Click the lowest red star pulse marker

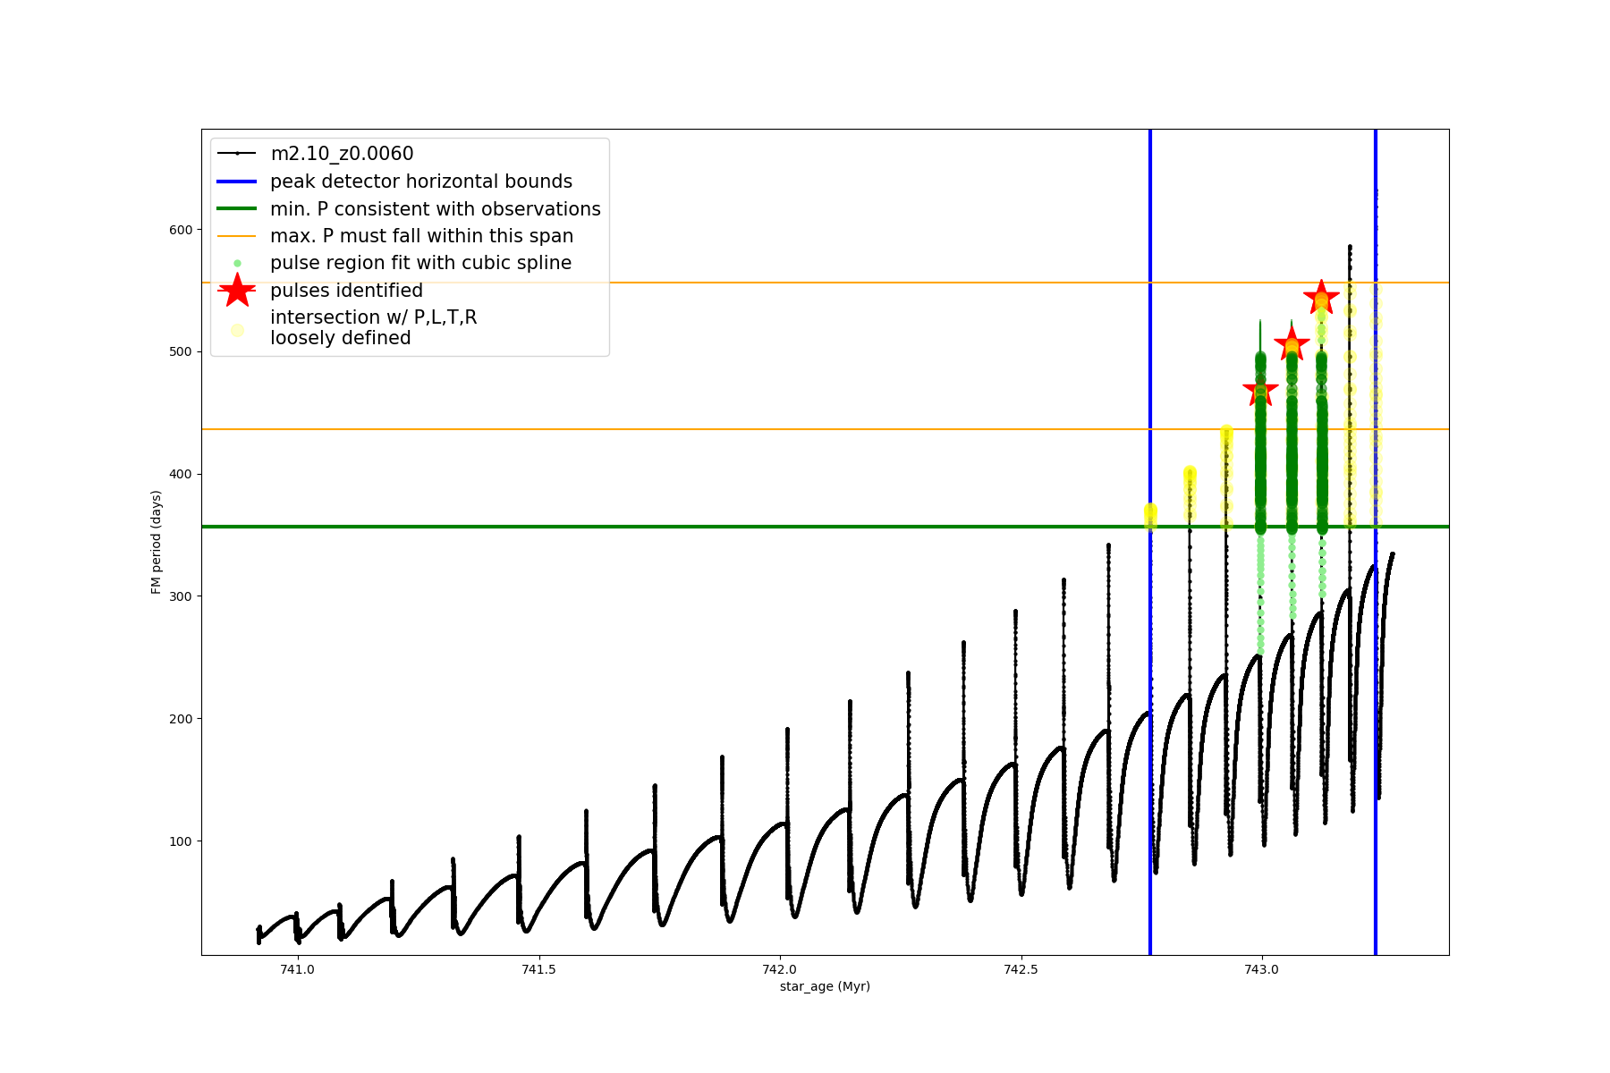click(x=1260, y=390)
